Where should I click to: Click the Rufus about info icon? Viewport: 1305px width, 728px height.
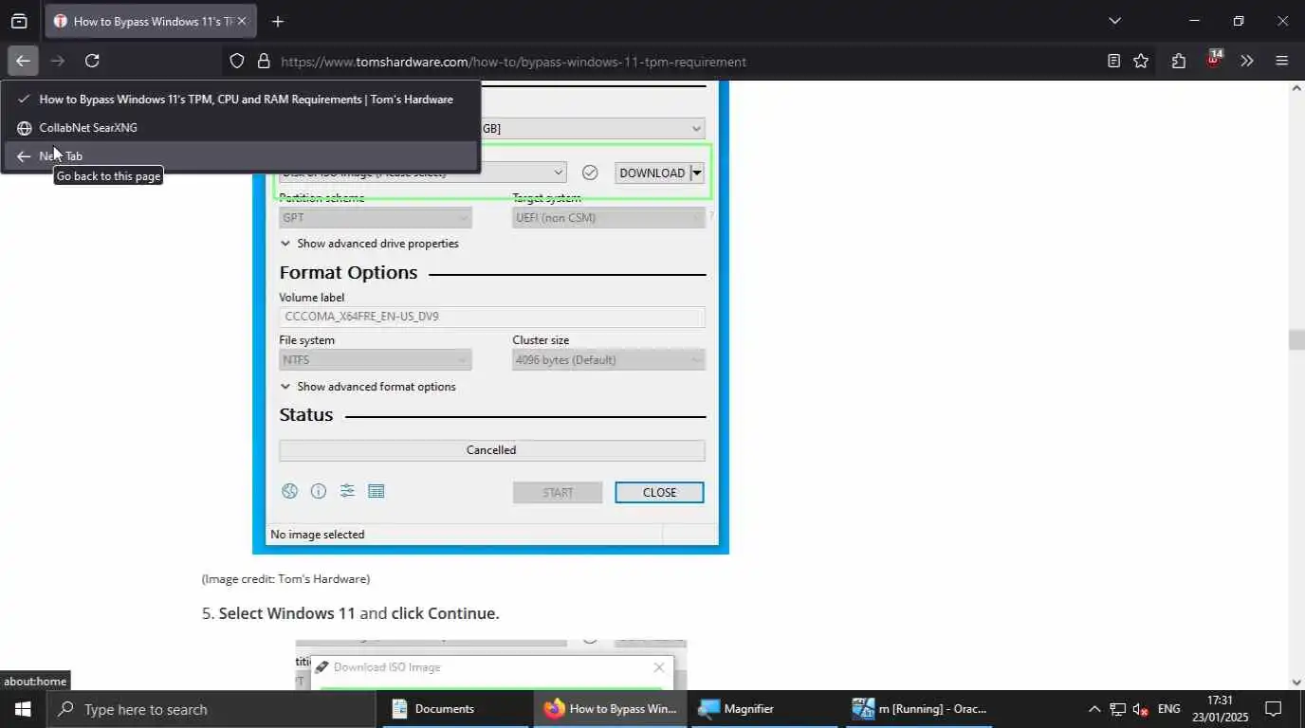tap(319, 491)
